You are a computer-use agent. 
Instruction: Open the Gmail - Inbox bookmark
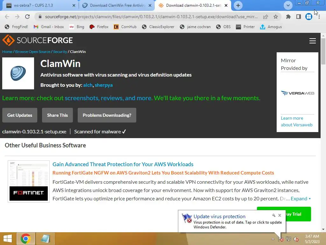click(x=49, y=27)
